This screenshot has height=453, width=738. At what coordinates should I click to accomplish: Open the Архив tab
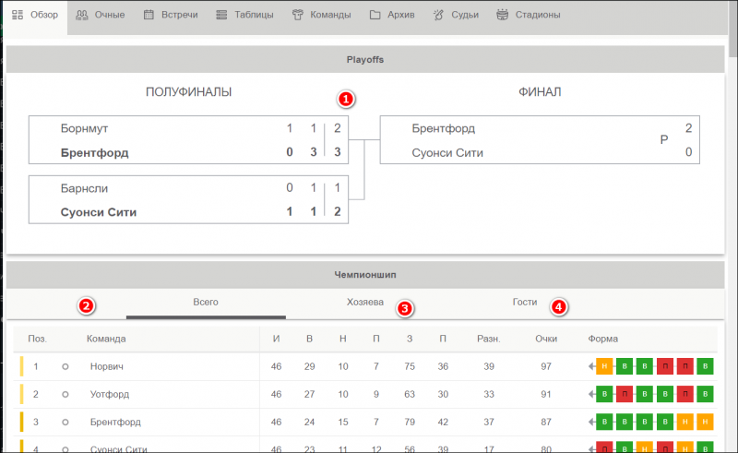coord(392,15)
